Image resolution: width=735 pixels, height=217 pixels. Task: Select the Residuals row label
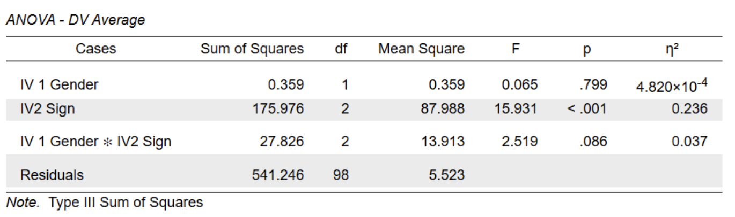coord(52,174)
